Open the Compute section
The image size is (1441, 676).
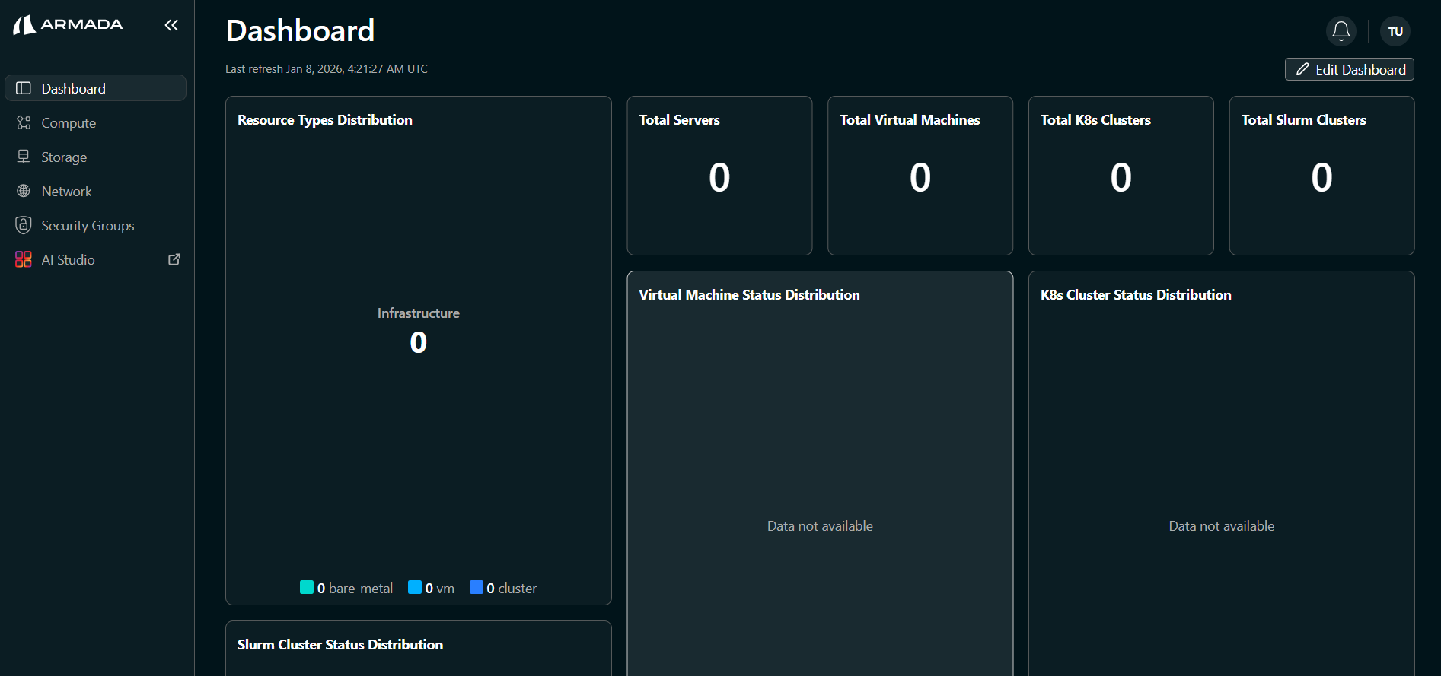[x=69, y=123]
